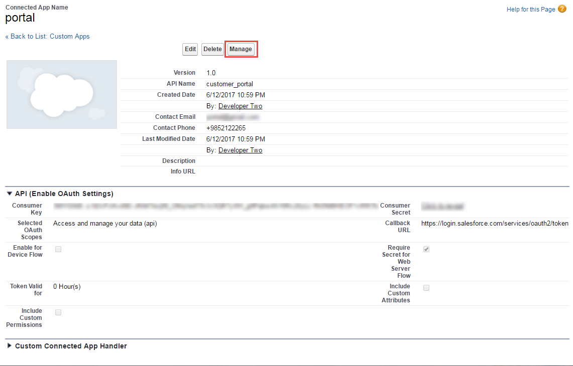Image resolution: width=573 pixels, height=366 pixels.
Task: Toggle Require Secret for Web Server Flow
Action: pos(426,249)
